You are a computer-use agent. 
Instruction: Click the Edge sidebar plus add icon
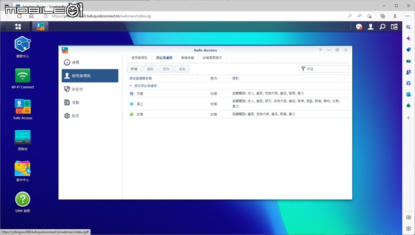pyautogui.click(x=409, y=117)
